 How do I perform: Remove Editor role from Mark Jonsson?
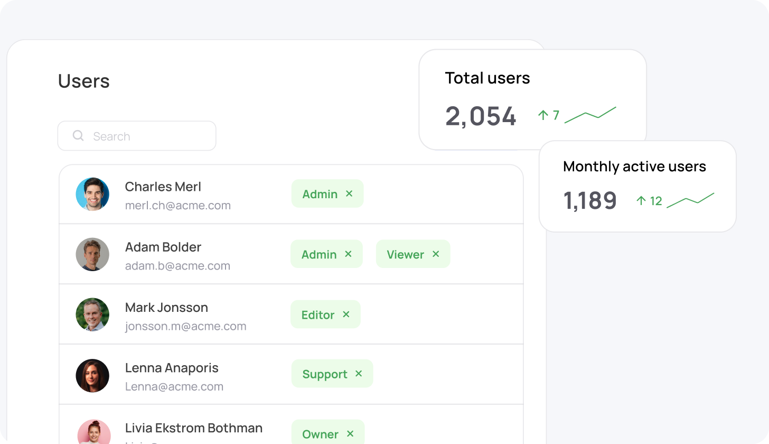click(346, 314)
